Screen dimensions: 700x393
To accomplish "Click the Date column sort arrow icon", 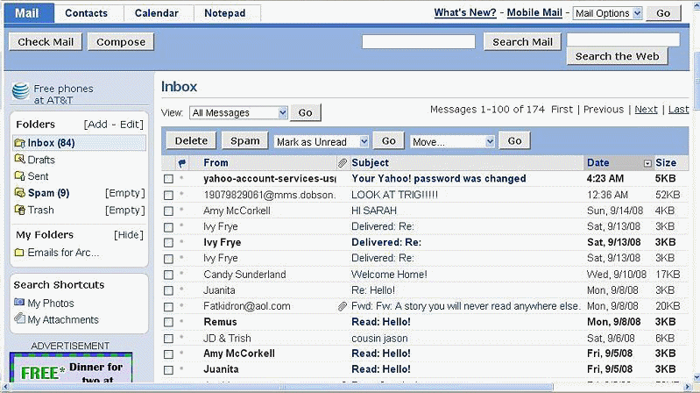I will [647, 164].
